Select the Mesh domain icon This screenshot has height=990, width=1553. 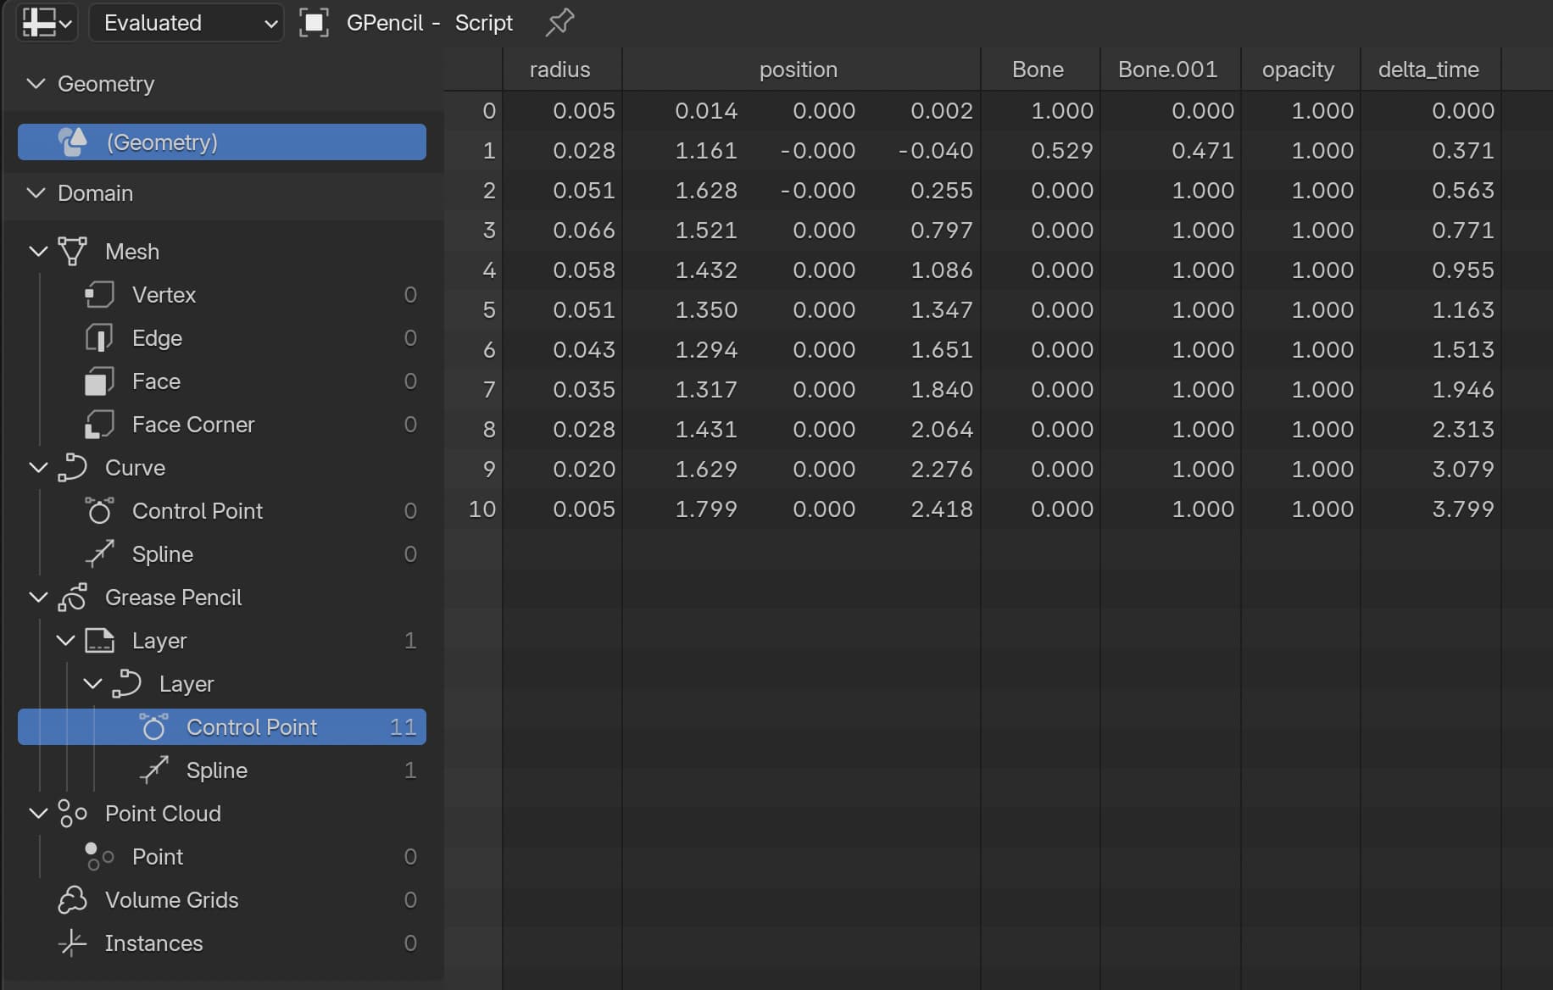click(73, 252)
